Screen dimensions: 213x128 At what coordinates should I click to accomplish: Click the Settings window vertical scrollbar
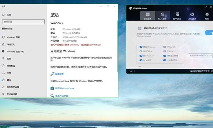(x=118, y=46)
